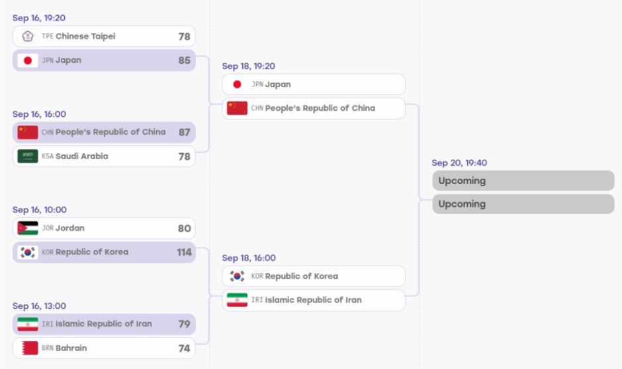The image size is (622, 369).
Task: Click Sep 20, 19:40 final date label
Action: tap(459, 163)
